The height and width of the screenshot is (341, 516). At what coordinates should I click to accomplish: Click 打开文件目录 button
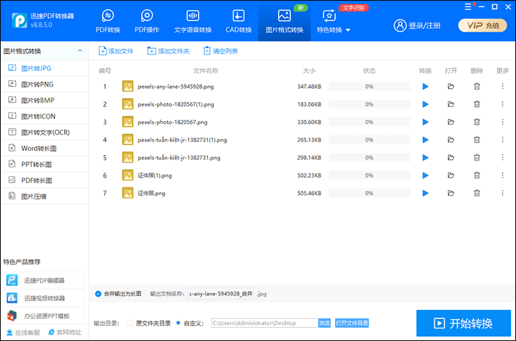point(352,323)
